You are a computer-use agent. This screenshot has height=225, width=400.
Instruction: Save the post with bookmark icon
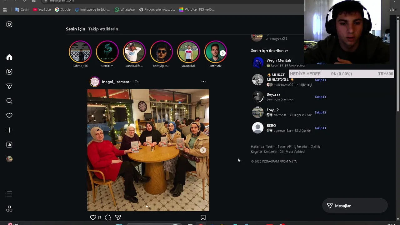click(203, 217)
